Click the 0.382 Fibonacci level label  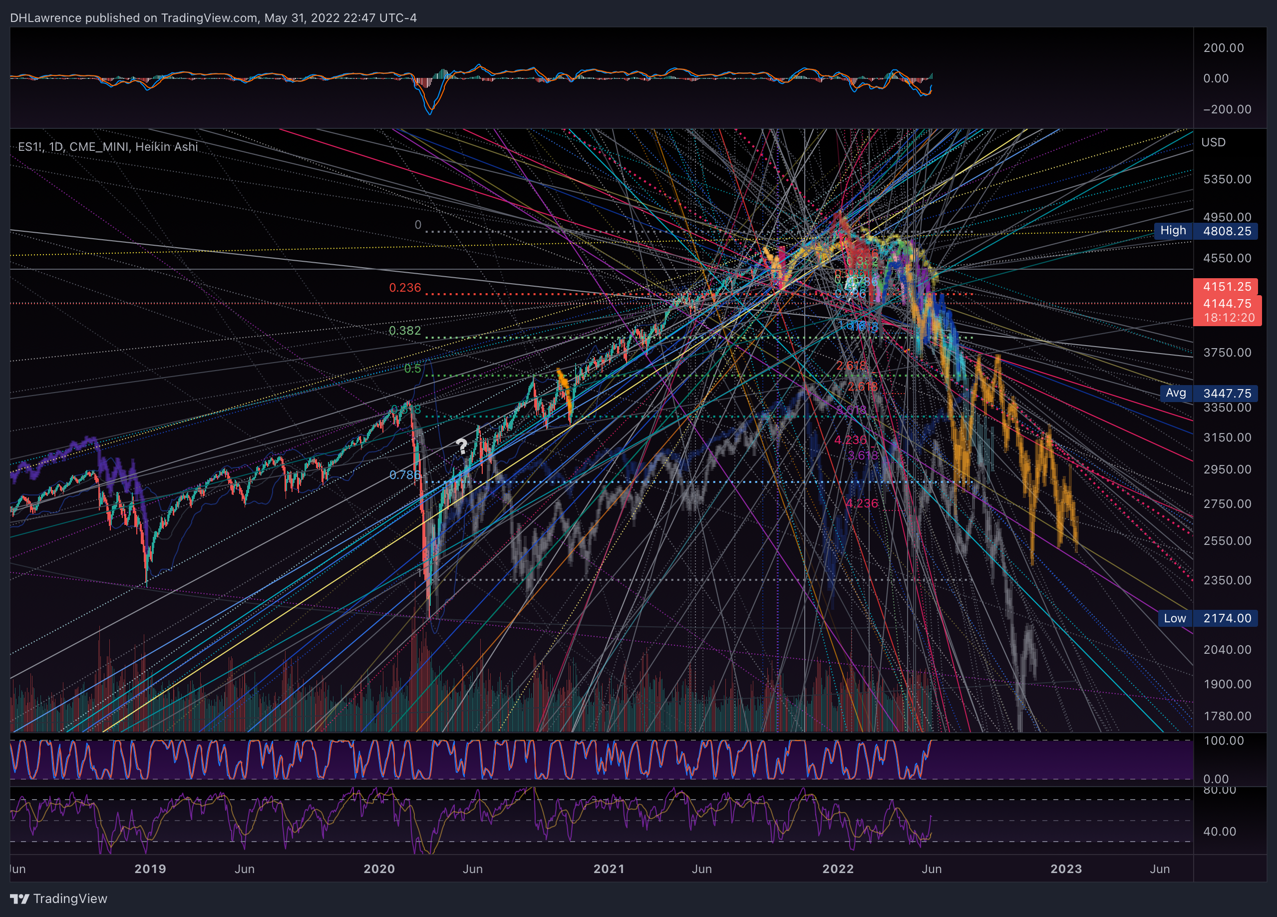[x=405, y=331]
